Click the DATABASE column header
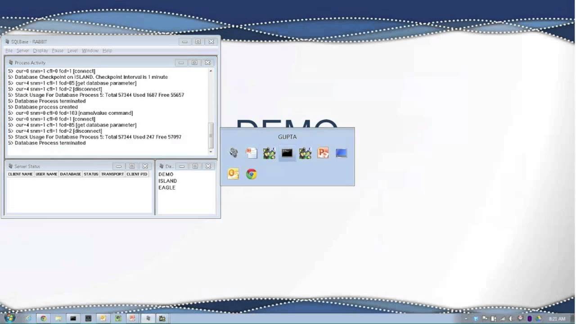 71,174
